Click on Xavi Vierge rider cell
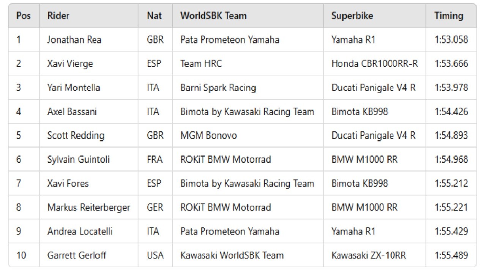 [70, 63]
